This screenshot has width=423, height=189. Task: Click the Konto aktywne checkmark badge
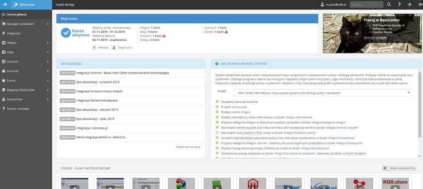(x=65, y=33)
